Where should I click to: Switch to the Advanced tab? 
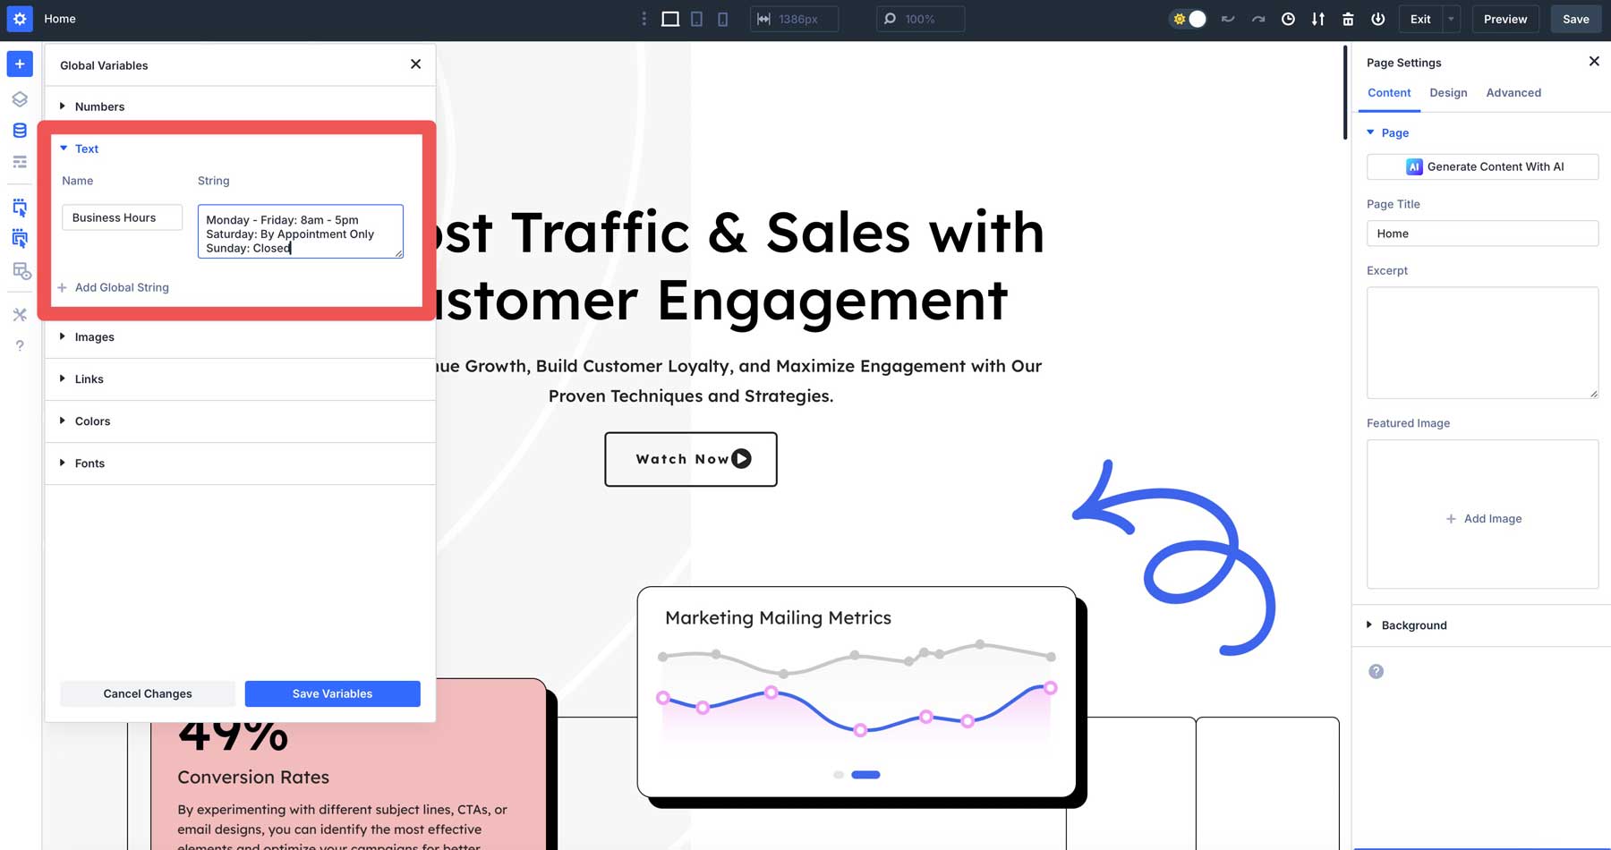[x=1513, y=93]
